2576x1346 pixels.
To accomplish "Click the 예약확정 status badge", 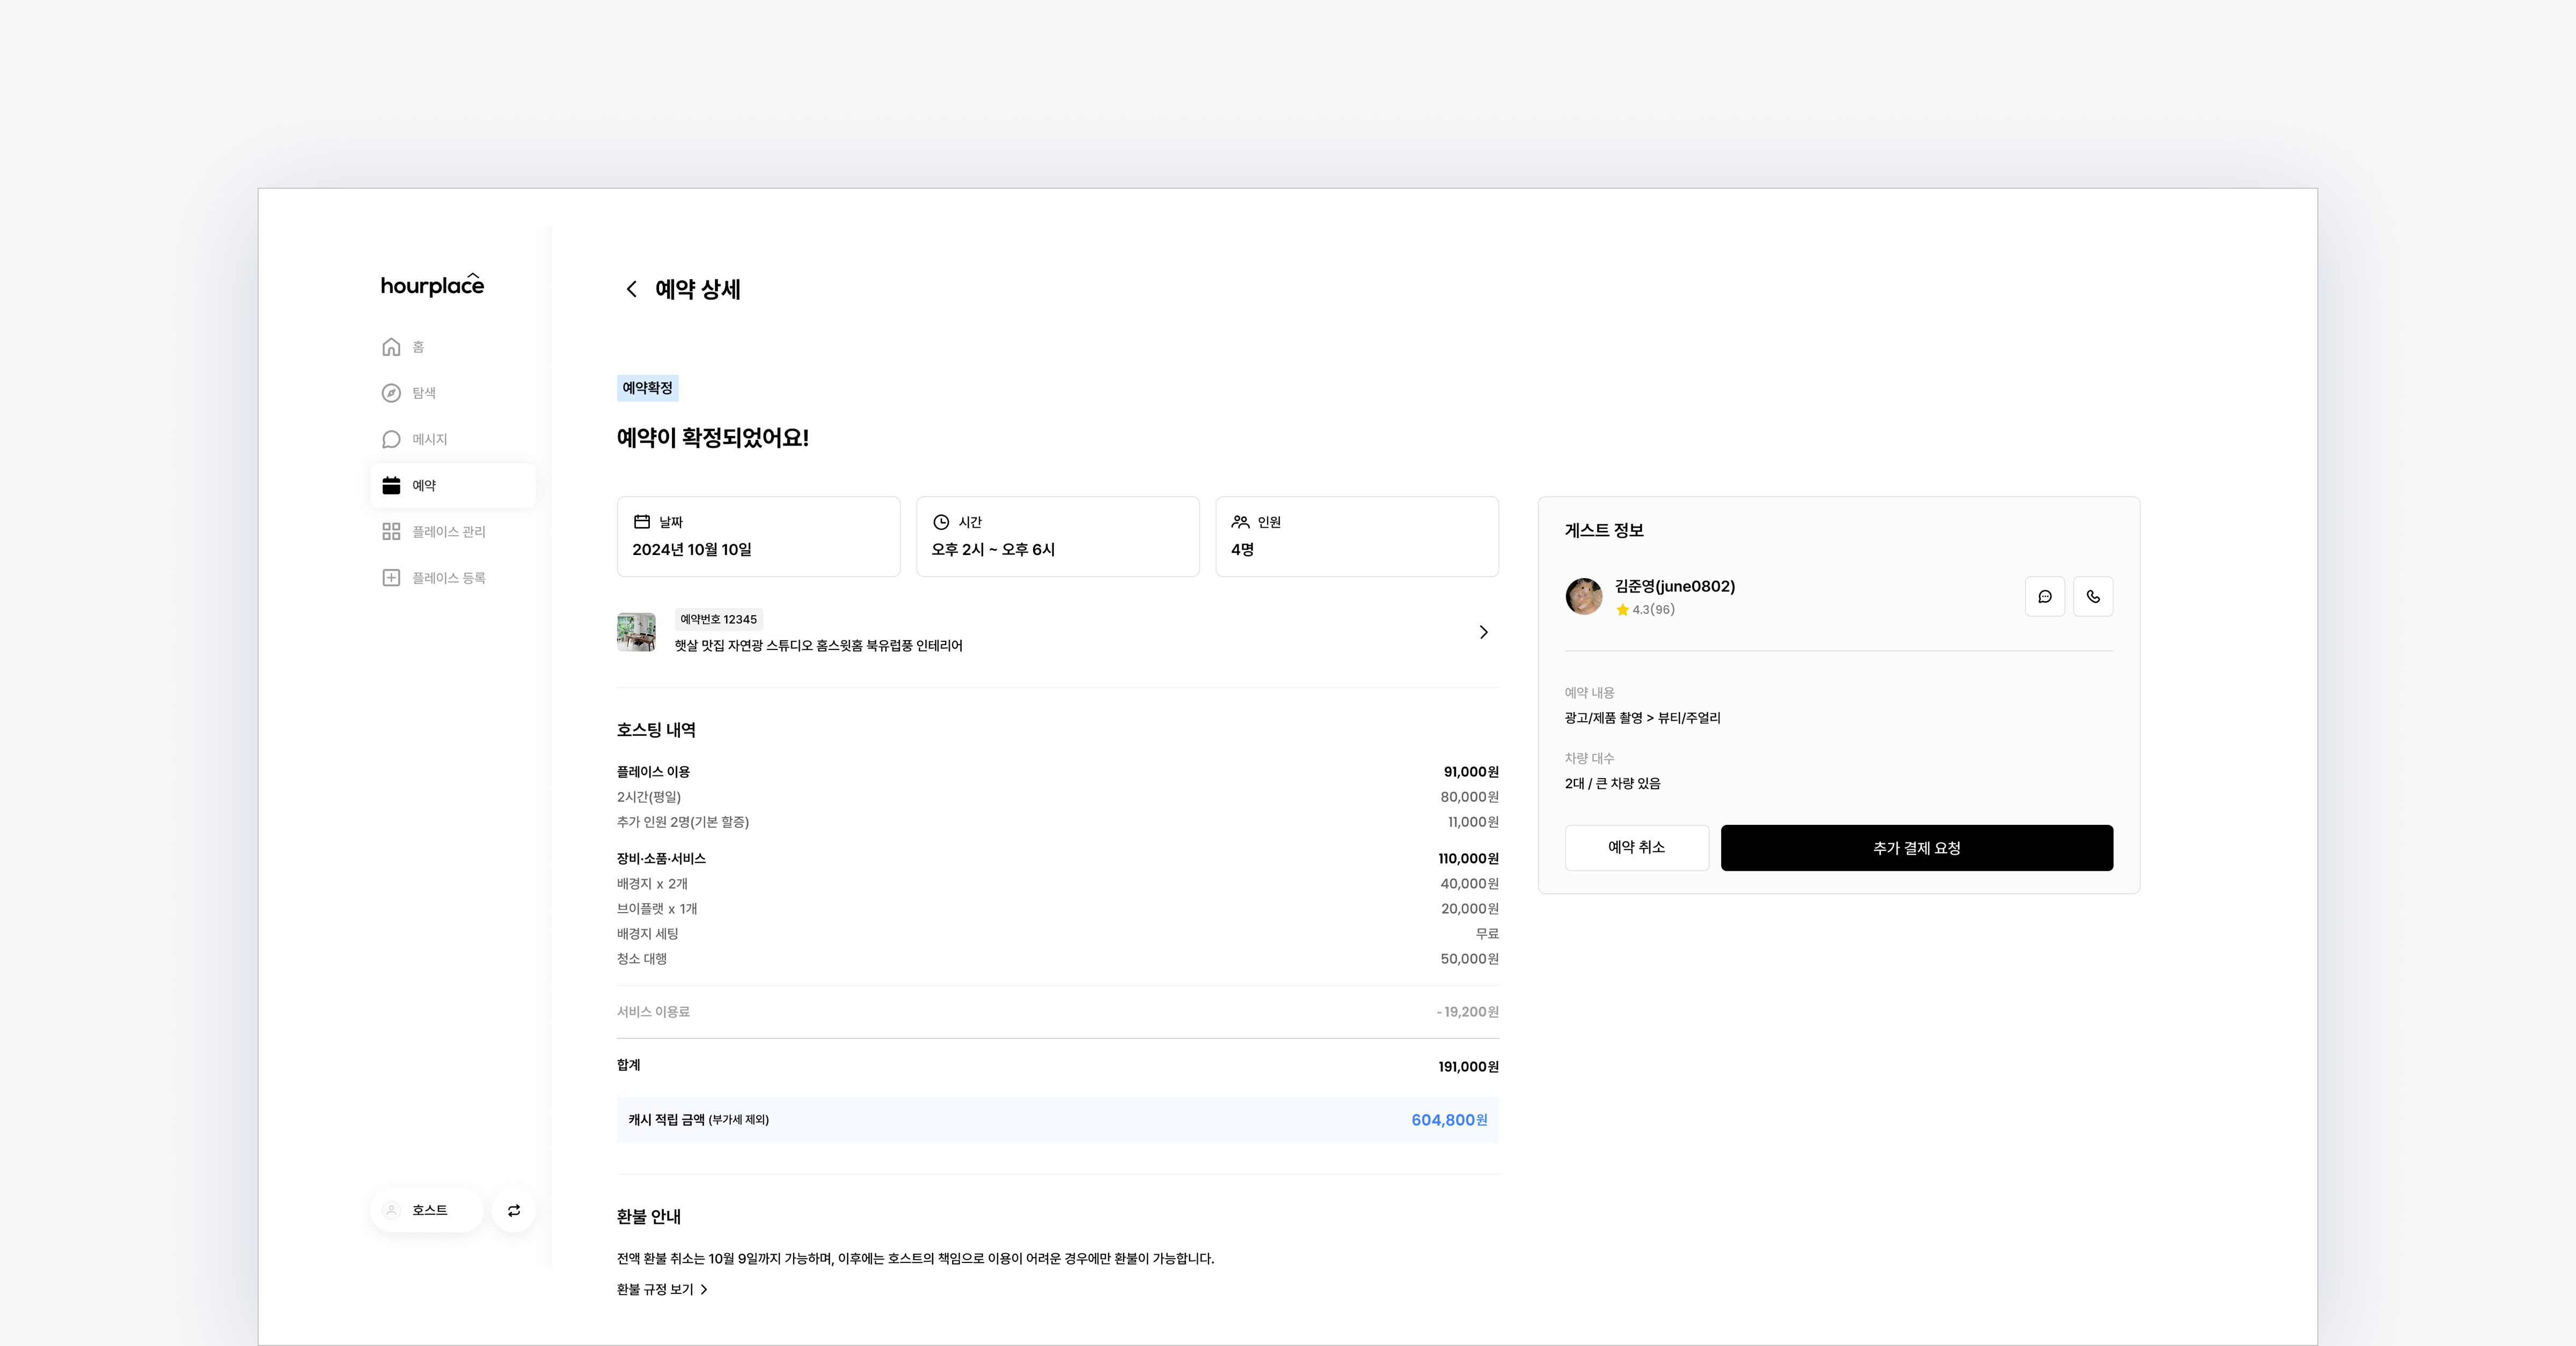I will click(x=647, y=388).
